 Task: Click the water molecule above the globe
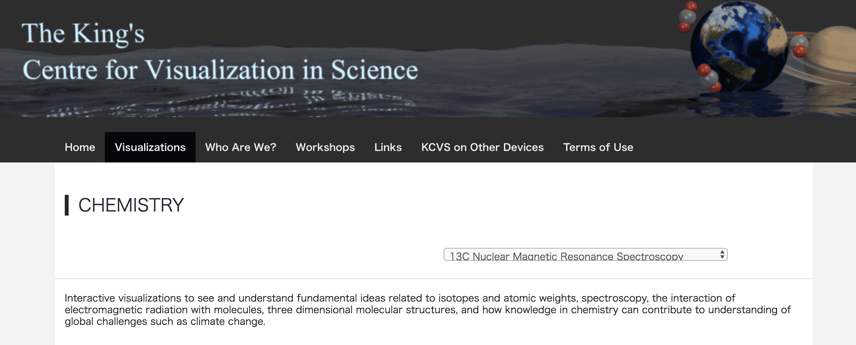pyautogui.click(x=687, y=17)
